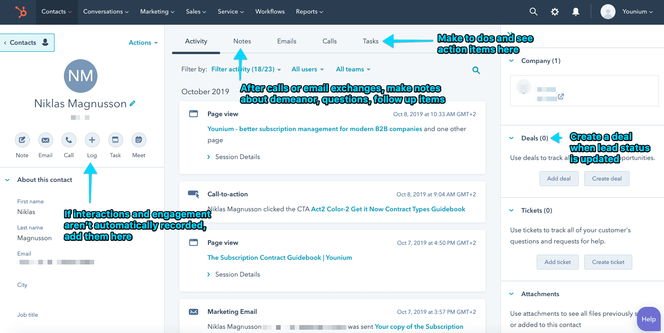Open the search magnifier in top bar
664x333 pixels.
533,12
